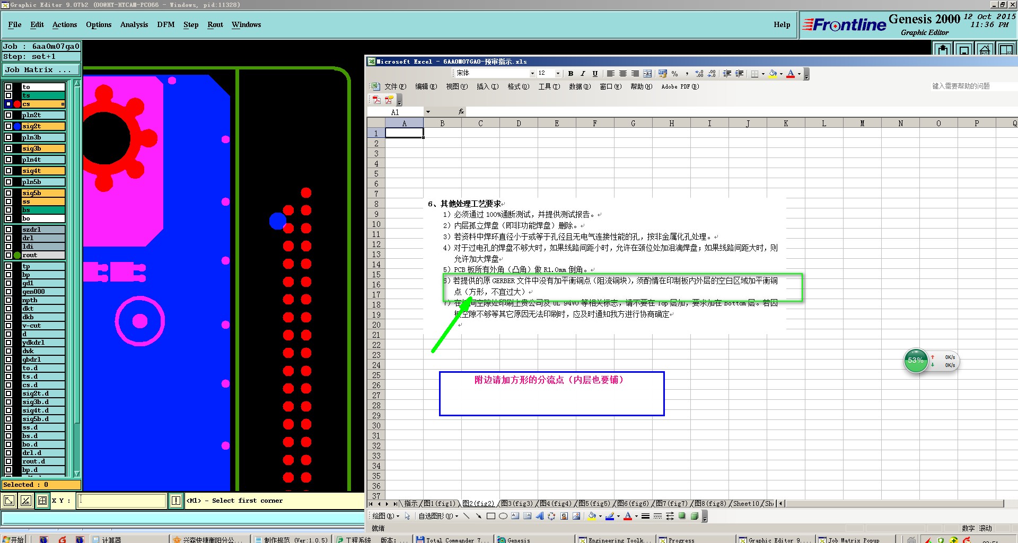This screenshot has width=1018, height=543.
Task: Apply percent style in Excel toolbar
Action: [x=674, y=74]
